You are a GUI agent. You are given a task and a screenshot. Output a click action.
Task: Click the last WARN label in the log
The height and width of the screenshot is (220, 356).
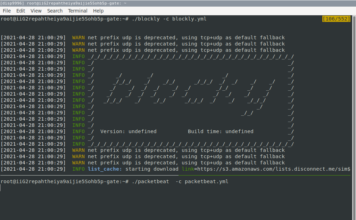(x=78, y=163)
